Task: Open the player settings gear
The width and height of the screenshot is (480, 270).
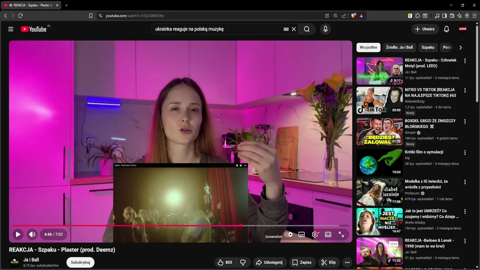Action: tap(315, 234)
